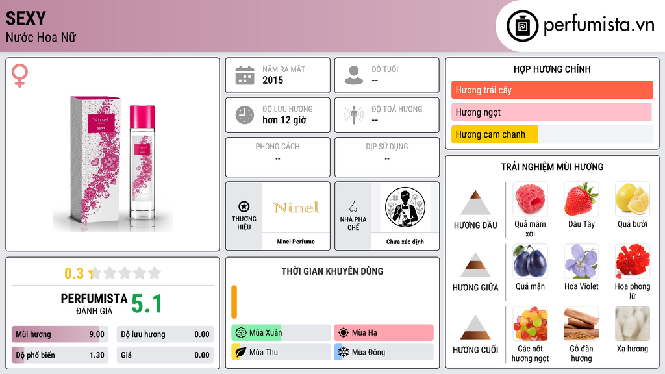Click the Giá 0.00 score bar

[x=165, y=355]
